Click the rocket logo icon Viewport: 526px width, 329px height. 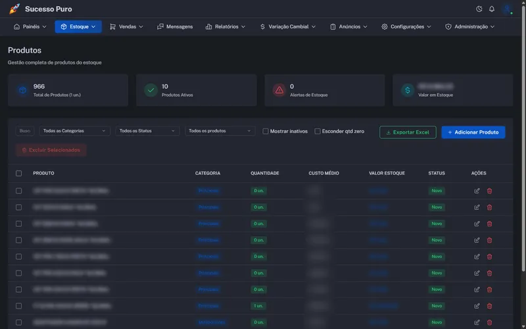click(x=14, y=9)
